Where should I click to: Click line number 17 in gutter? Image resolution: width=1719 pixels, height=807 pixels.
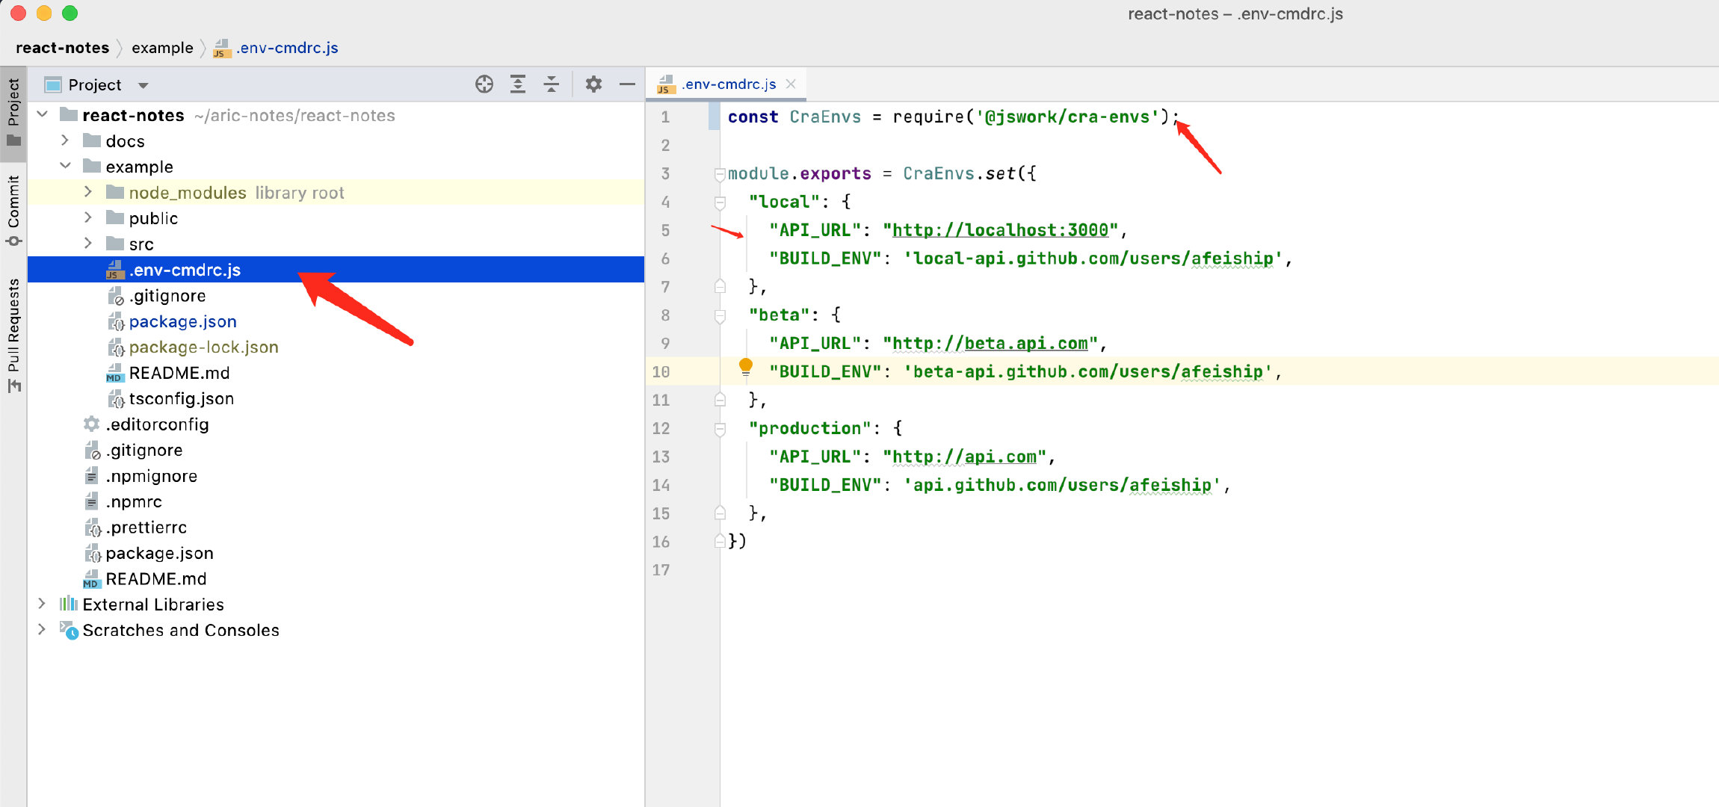pos(661,570)
